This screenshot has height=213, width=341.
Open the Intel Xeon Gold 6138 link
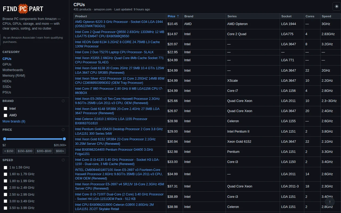click(120, 71)
